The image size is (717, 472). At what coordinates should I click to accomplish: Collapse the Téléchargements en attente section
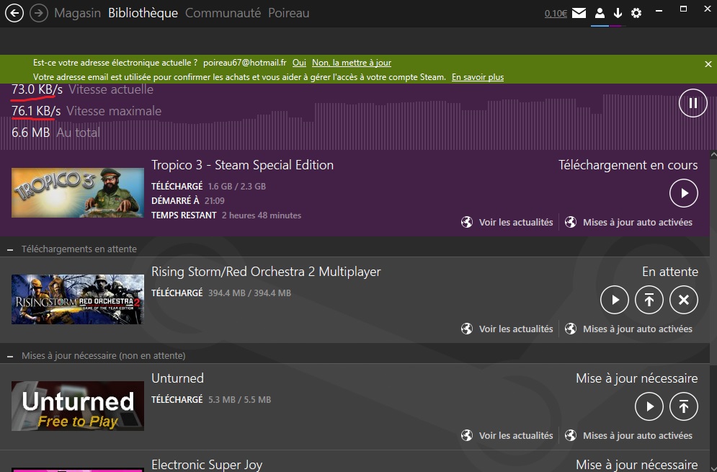tap(11, 249)
